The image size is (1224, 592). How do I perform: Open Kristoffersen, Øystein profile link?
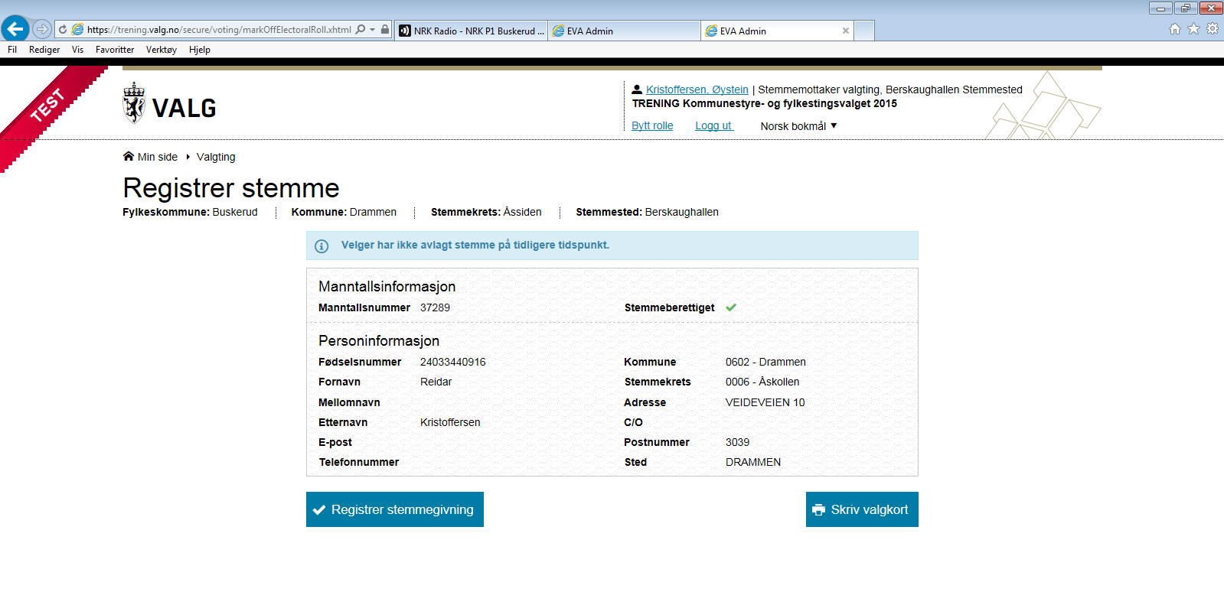[x=697, y=89]
